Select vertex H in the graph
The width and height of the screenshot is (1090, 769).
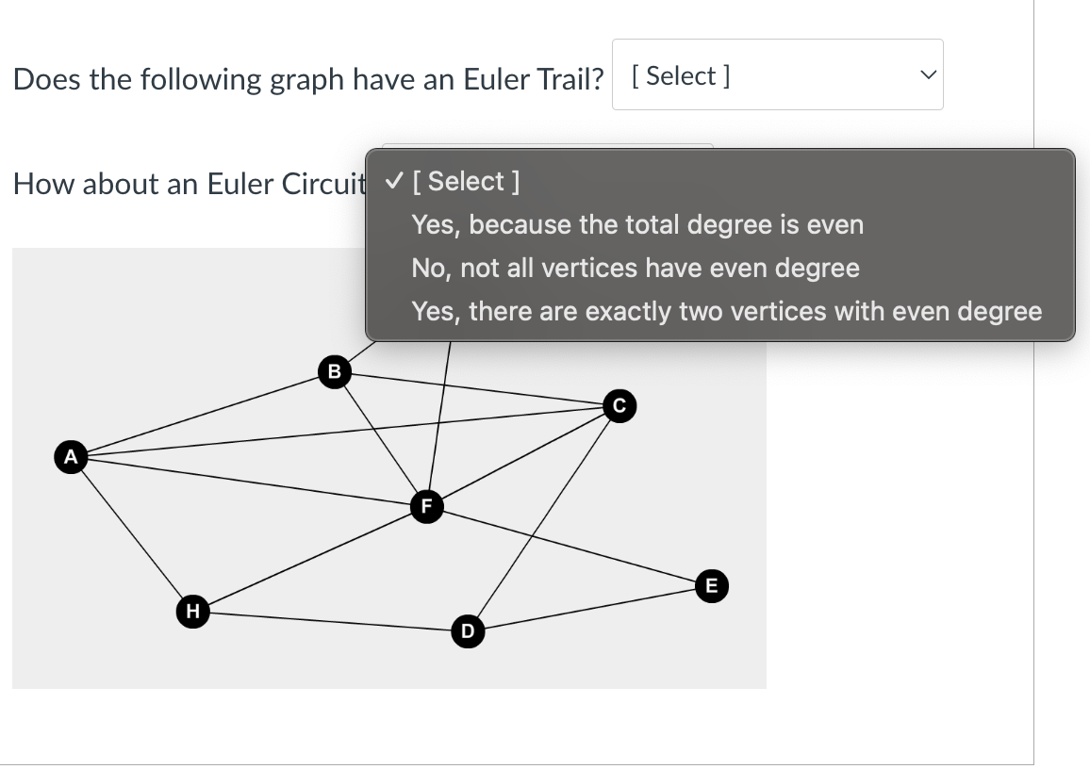(192, 613)
